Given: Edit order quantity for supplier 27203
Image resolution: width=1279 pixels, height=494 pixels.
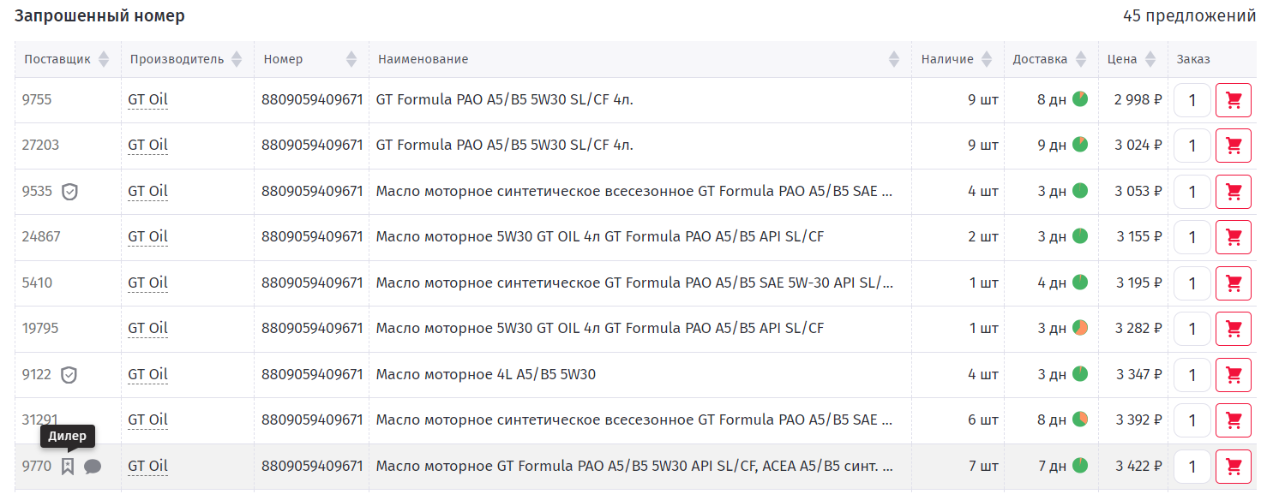Looking at the screenshot, I should click(x=1192, y=146).
